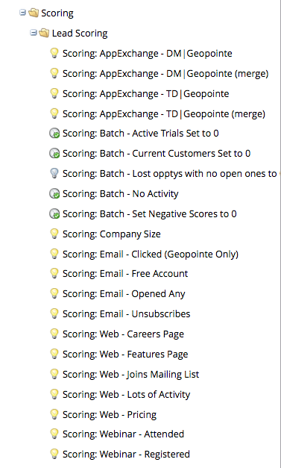Click lightbulb icon for Email - Opened Any

tap(54, 293)
